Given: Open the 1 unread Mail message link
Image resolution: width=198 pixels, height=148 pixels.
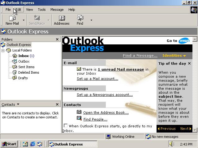Looking at the screenshot, I should pos(121,69).
